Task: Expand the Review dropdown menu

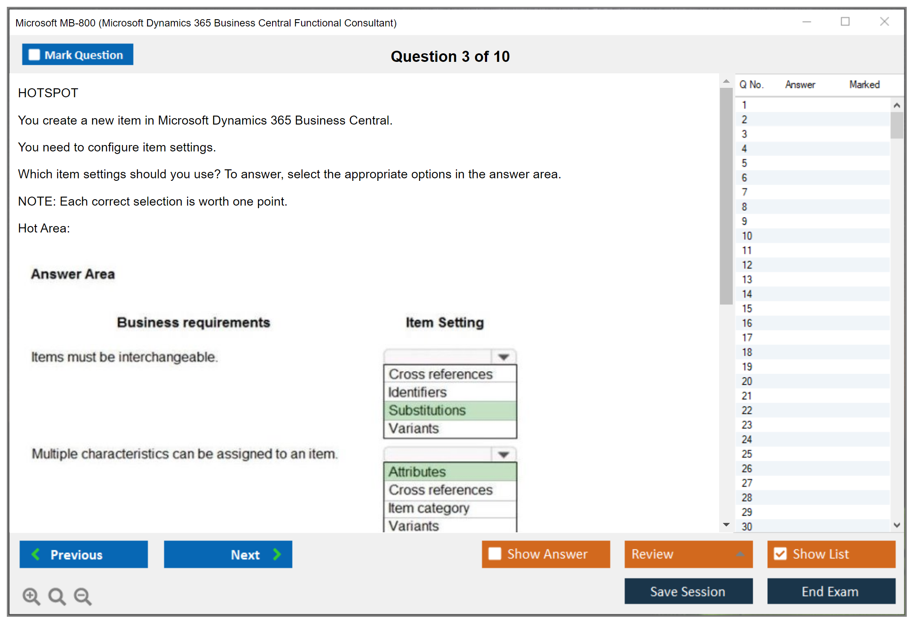Action: [x=740, y=554]
